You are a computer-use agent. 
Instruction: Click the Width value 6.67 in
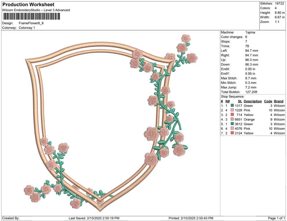point(280,17)
